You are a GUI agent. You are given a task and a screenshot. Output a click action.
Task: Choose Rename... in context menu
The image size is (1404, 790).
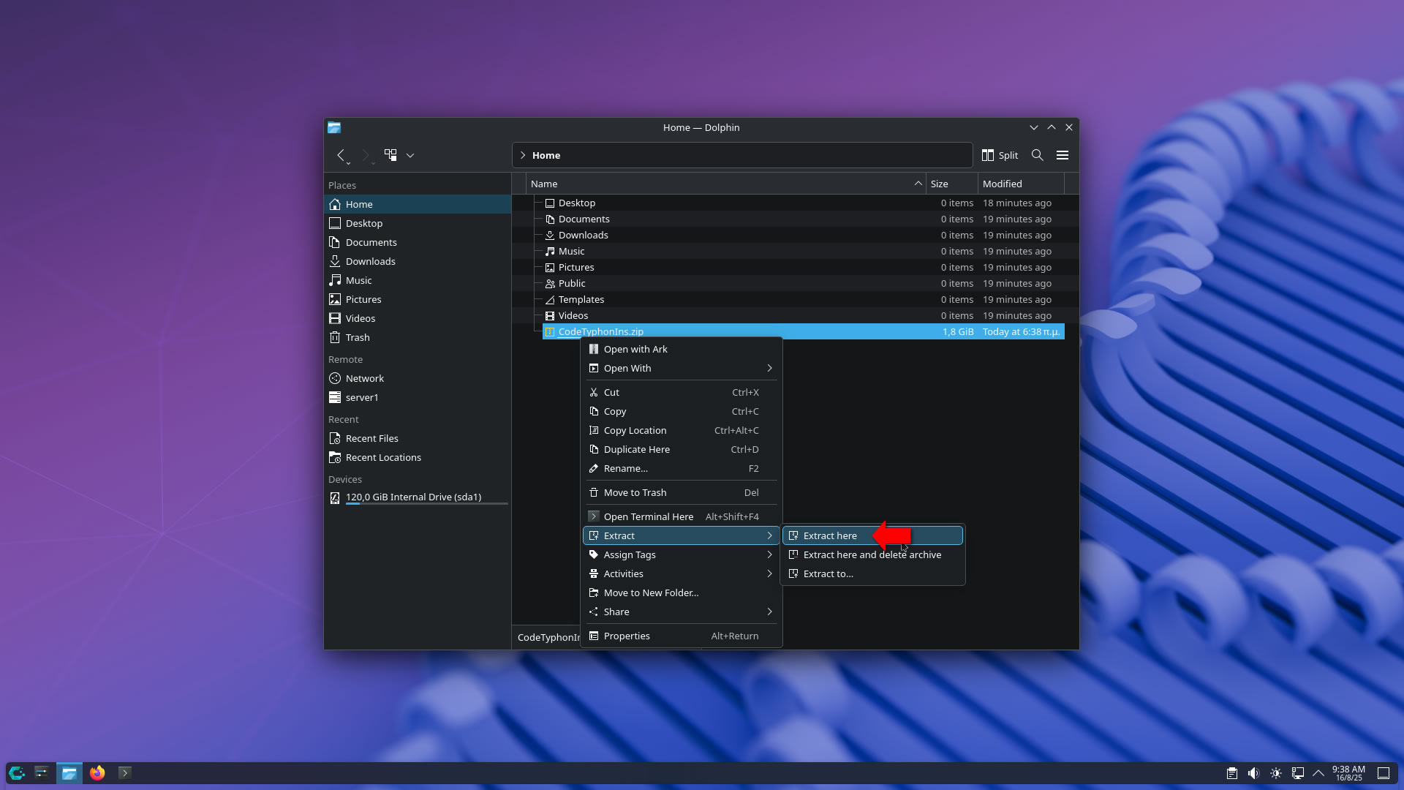(681, 468)
